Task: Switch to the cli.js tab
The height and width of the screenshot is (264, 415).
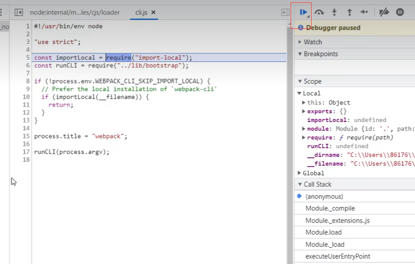Action: [141, 12]
